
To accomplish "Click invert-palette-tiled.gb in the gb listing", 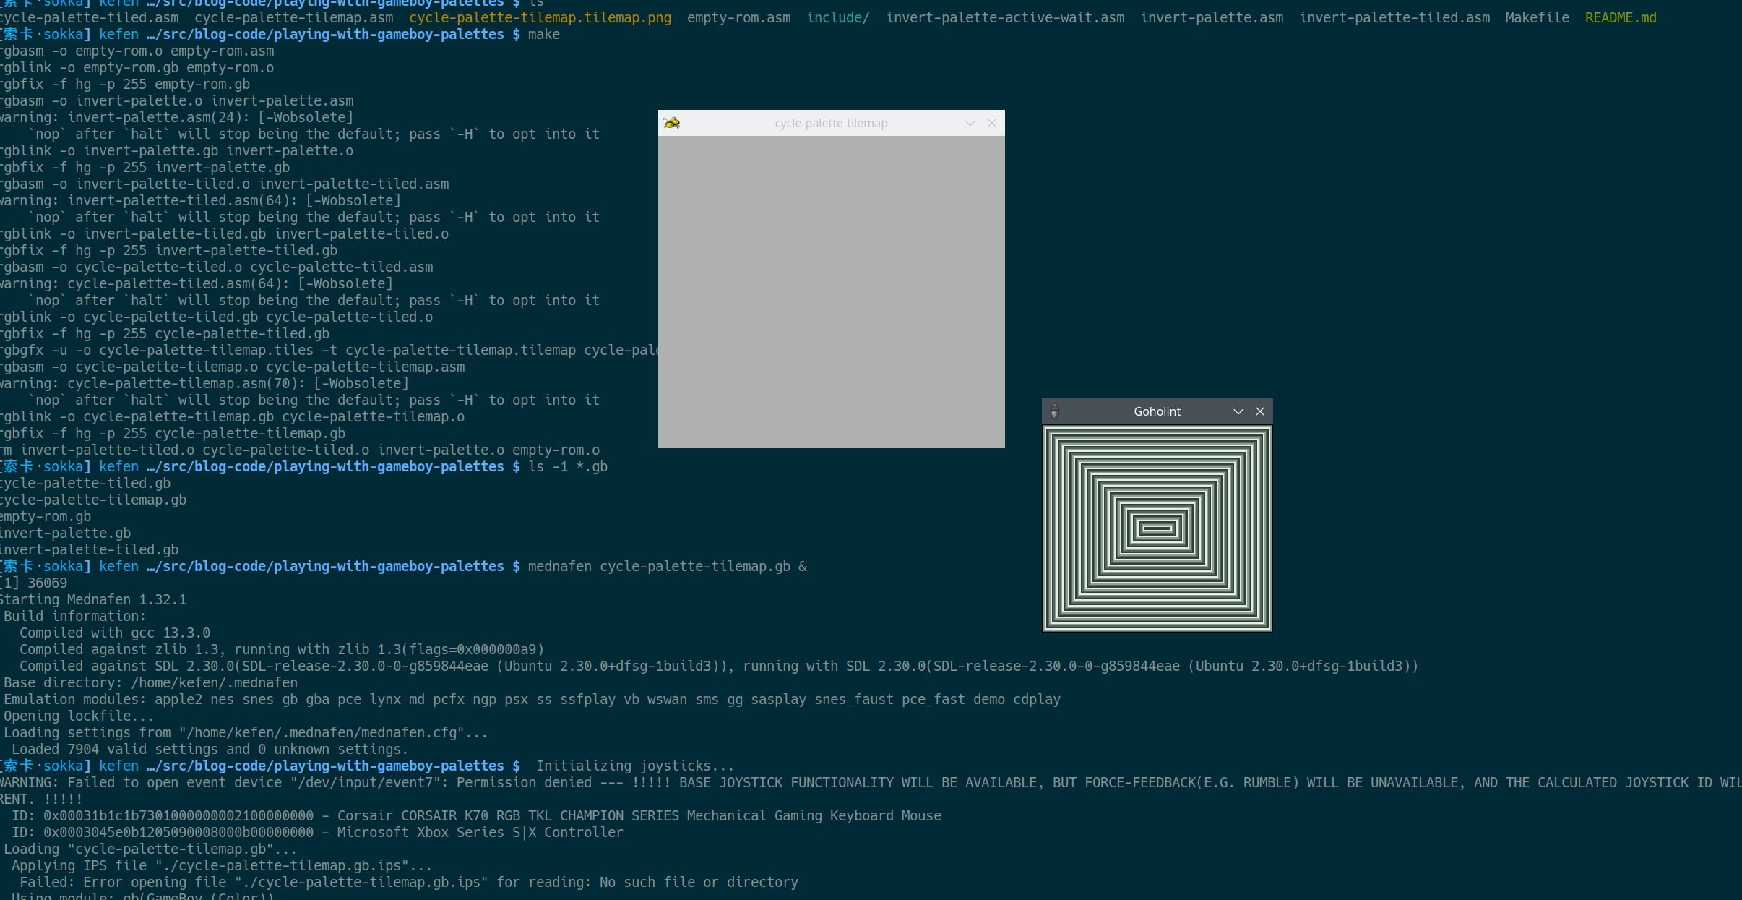I will tap(90, 549).
